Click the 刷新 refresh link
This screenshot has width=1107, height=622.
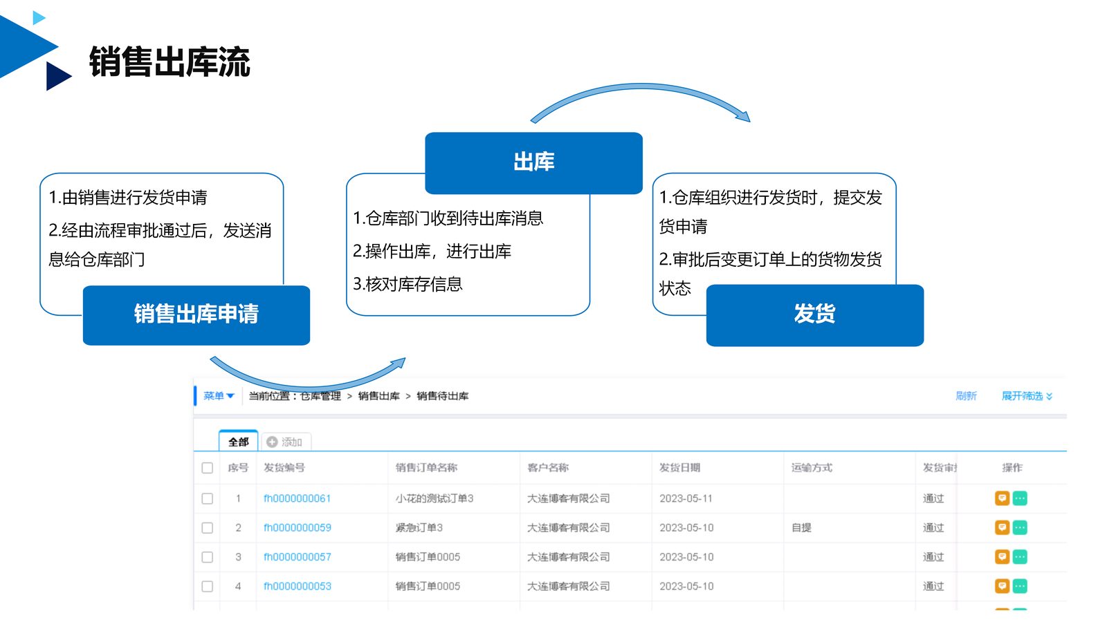tap(966, 396)
